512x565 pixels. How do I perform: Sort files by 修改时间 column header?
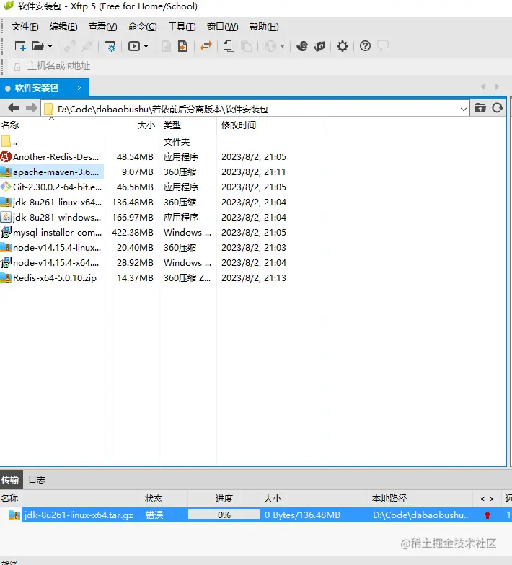[x=271, y=125]
